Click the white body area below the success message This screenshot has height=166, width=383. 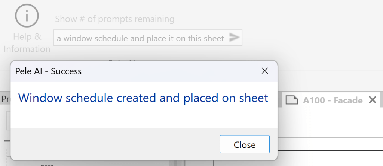pyautogui.click(x=143, y=117)
